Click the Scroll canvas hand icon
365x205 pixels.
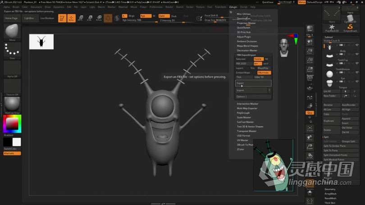(x=310, y=42)
